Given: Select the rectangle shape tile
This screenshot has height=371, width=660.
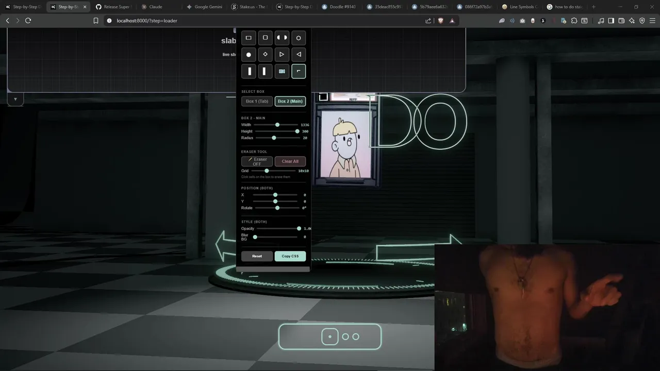Looking at the screenshot, I should pos(249,38).
